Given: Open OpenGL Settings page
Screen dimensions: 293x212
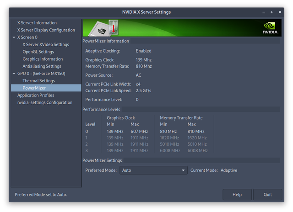Looking at the screenshot, I should (38, 52).
